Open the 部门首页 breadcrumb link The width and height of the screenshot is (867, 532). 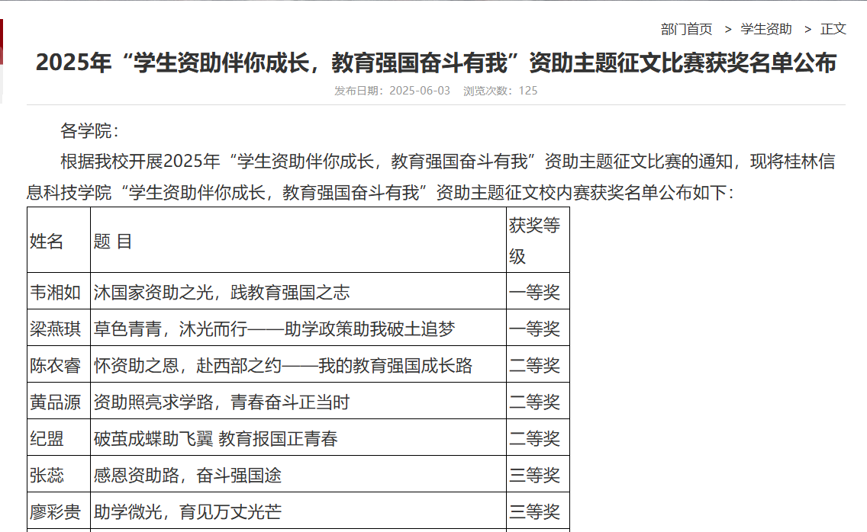(686, 29)
